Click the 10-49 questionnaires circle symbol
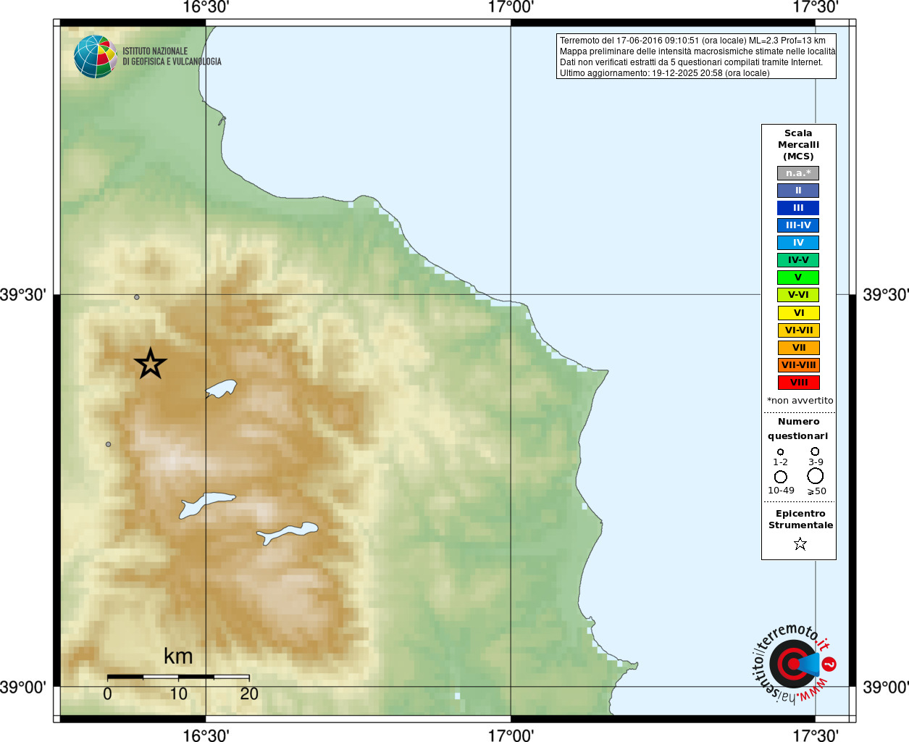909x742 pixels. pyautogui.click(x=780, y=477)
